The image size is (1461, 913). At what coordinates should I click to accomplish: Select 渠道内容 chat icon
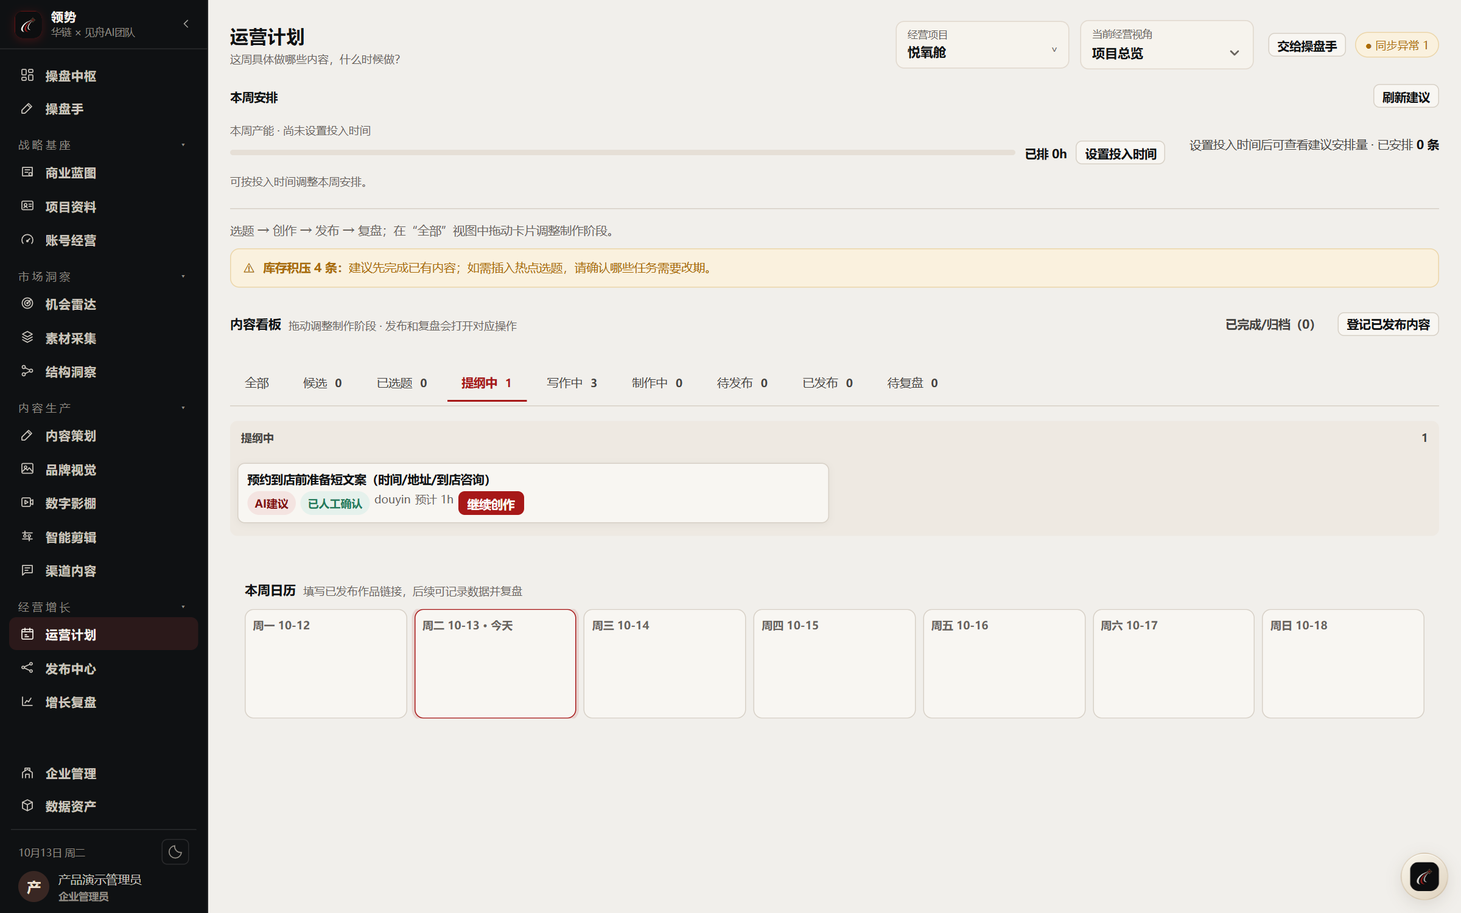point(27,570)
